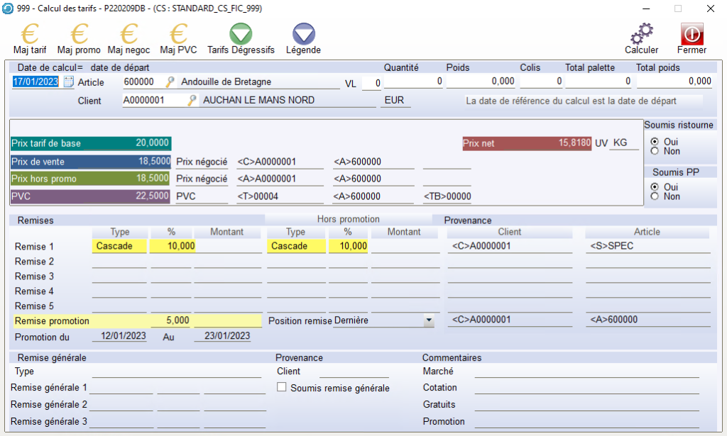Expand the Position remise dropdown
The width and height of the screenshot is (727, 436).
click(428, 320)
